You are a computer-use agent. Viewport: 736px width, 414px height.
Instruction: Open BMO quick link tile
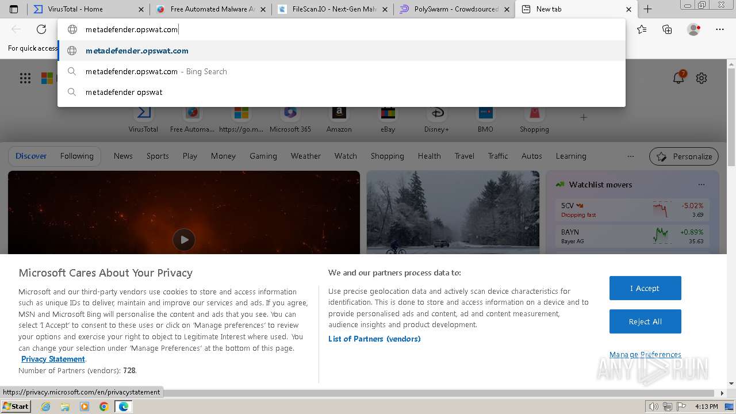pos(485,119)
